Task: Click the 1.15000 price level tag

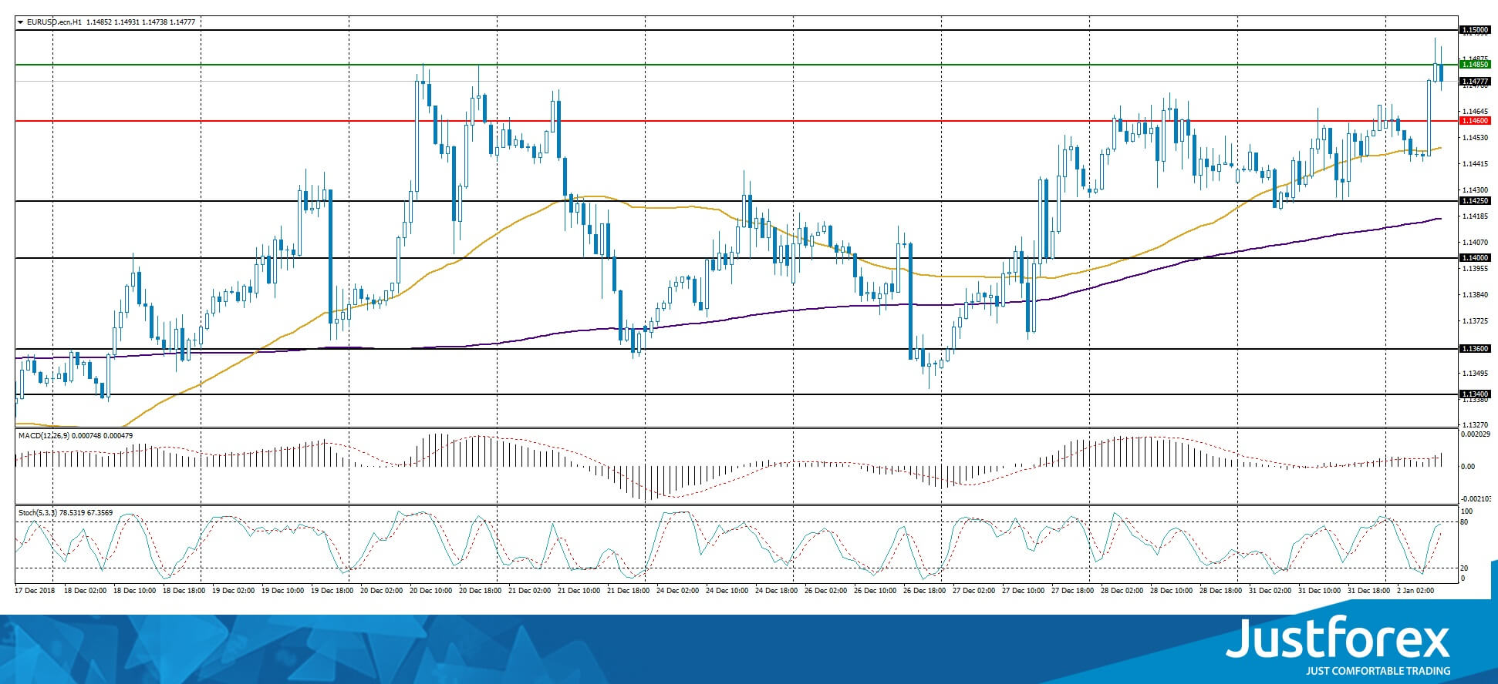Action: 1476,30
